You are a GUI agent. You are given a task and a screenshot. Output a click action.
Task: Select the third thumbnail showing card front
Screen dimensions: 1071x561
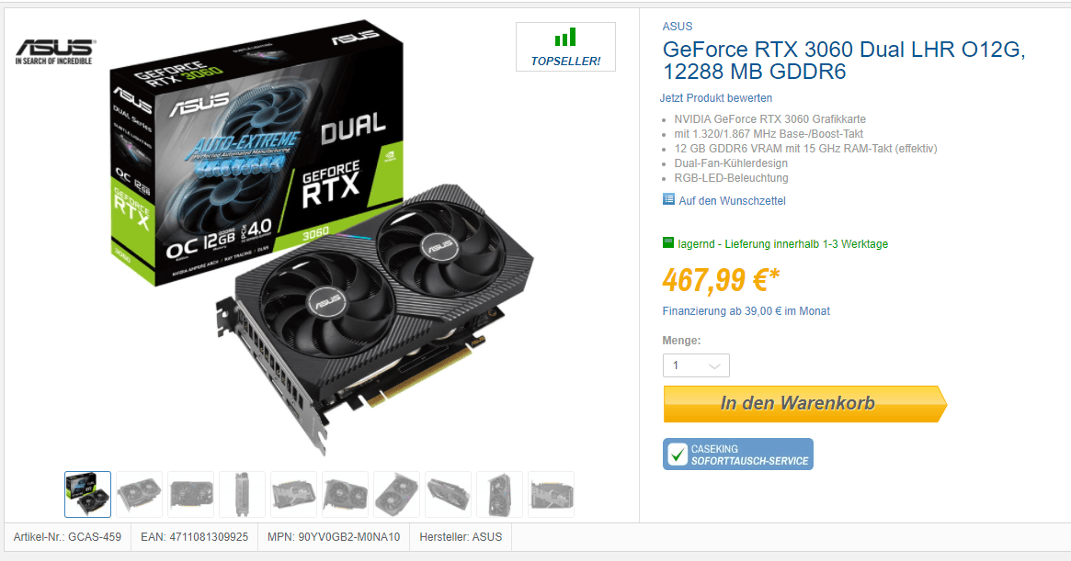(x=190, y=494)
